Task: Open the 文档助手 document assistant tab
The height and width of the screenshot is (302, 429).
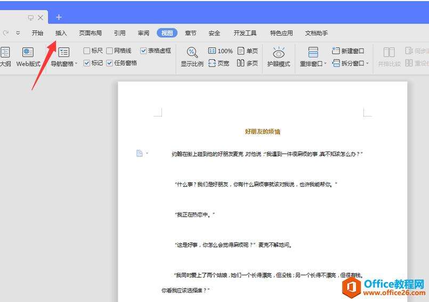Action: 317,33
